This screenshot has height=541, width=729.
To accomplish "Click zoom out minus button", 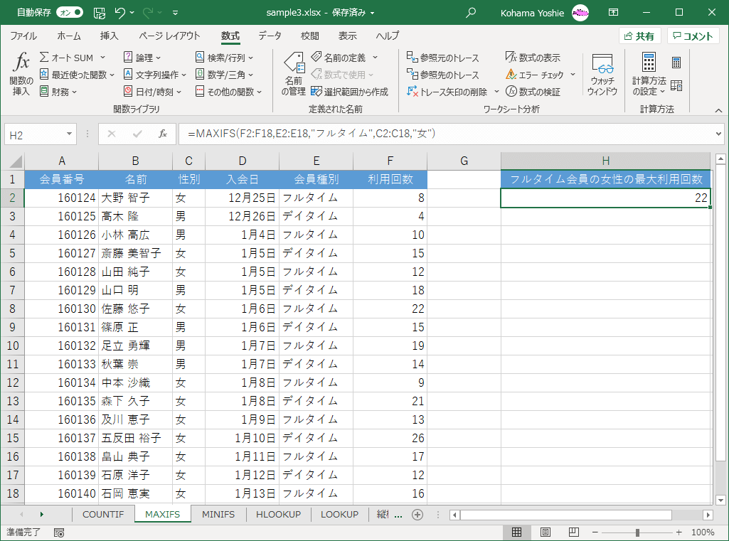I will pyautogui.click(x=595, y=532).
